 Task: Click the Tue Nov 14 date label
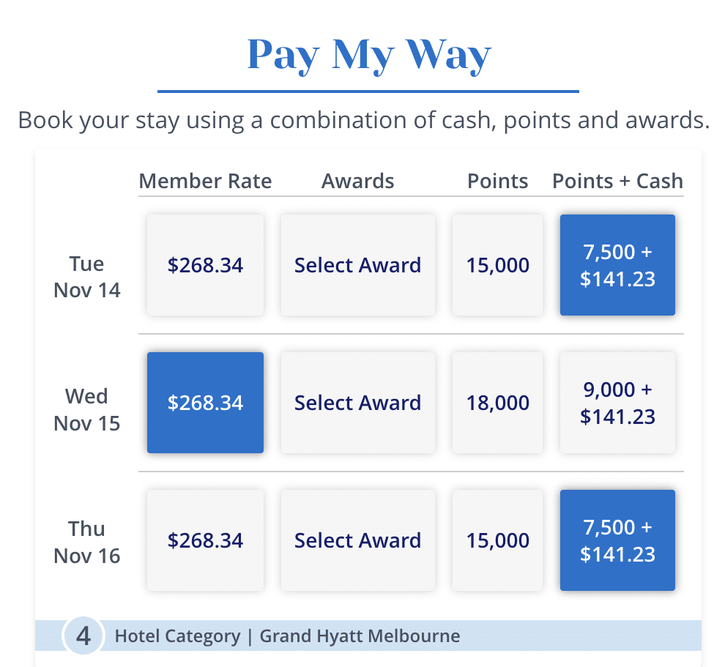pyautogui.click(x=87, y=277)
